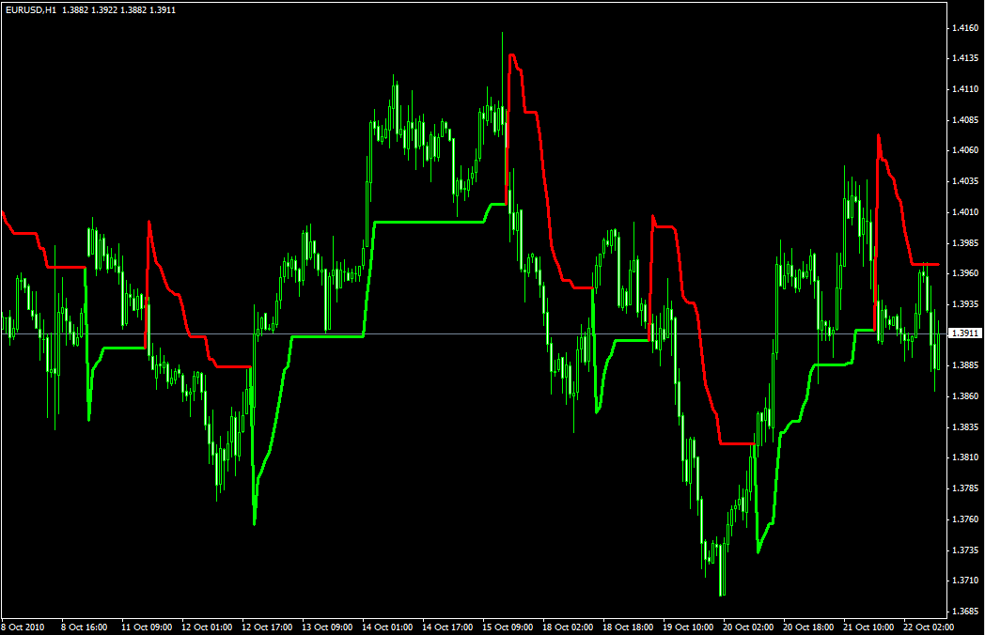Select the 1.4060 price axis label
The width and height of the screenshot is (985, 635).
pos(965,150)
